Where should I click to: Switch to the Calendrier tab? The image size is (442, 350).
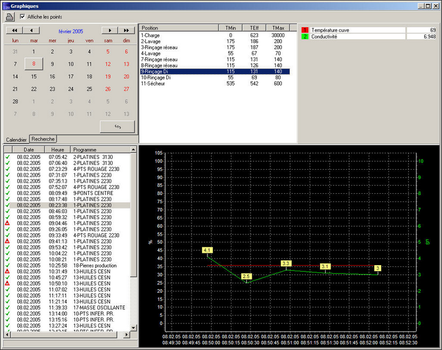coord(16,140)
